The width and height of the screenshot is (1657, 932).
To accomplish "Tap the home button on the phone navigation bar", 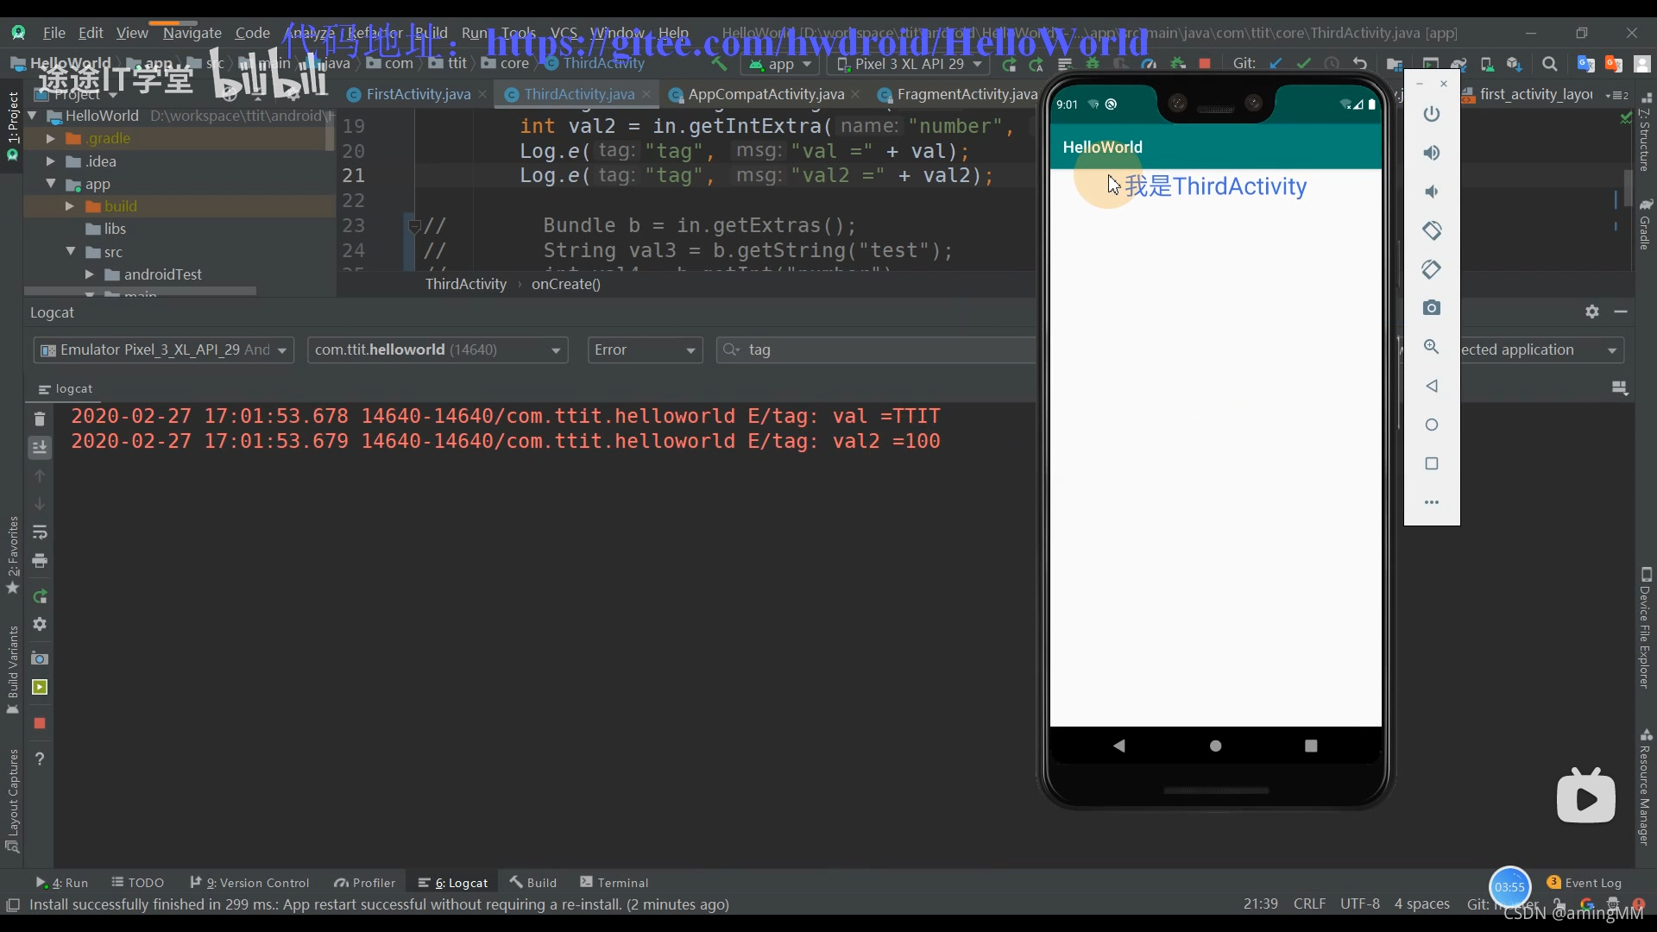I will point(1215,746).
